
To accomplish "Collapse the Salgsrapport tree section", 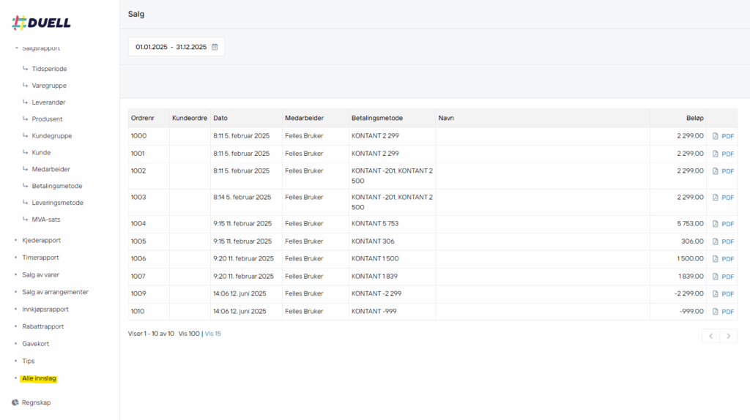I will click(17, 48).
